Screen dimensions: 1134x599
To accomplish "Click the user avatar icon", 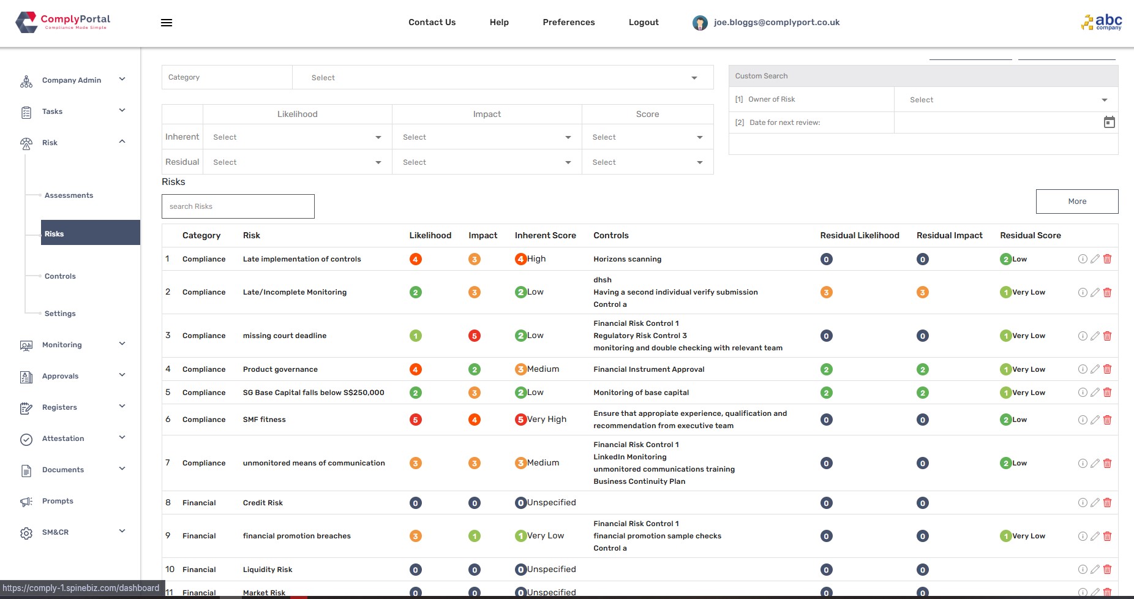I will 700,23.
